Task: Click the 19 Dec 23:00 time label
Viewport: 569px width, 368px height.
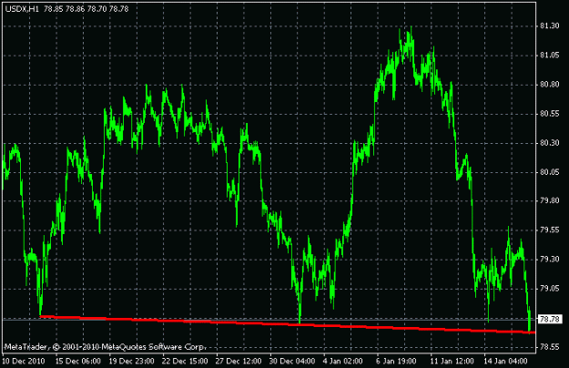Action: click(x=132, y=361)
